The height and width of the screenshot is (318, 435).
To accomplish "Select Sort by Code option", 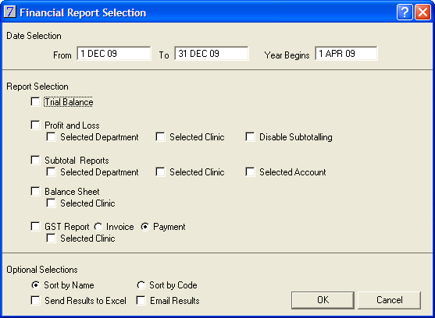I will click(x=141, y=285).
